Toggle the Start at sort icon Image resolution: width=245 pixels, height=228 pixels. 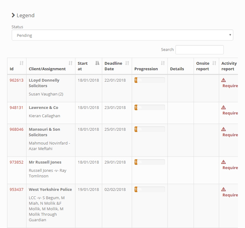97,63
